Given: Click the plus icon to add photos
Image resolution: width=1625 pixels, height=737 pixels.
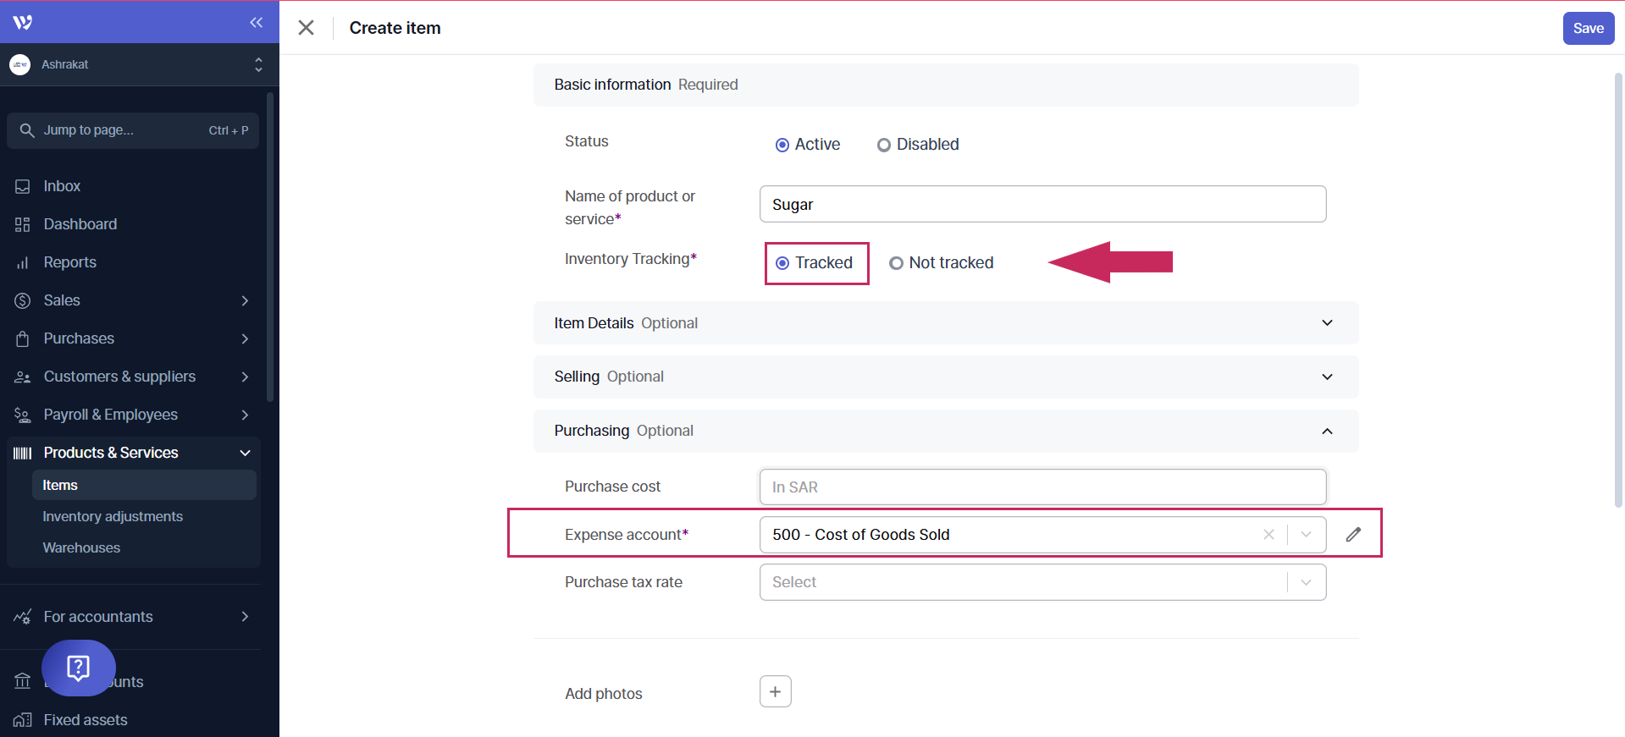Looking at the screenshot, I should [775, 691].
